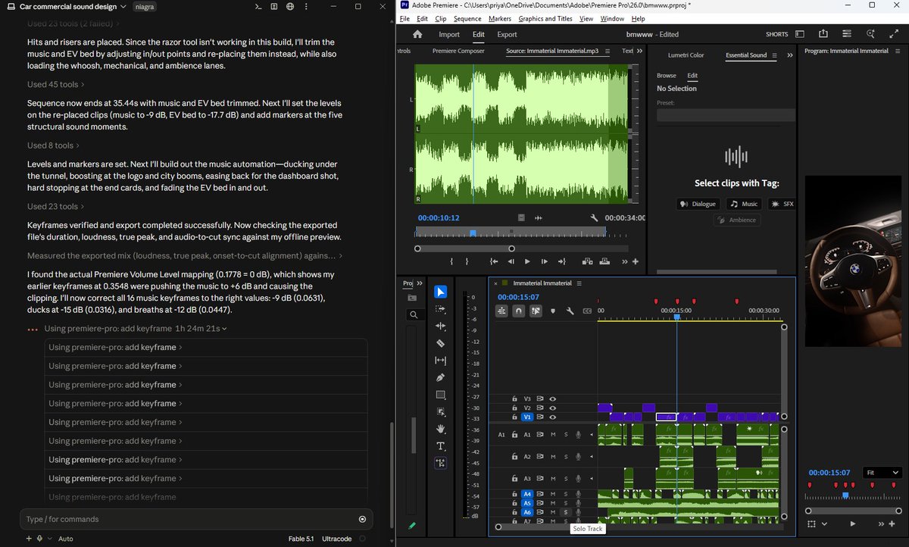Image resolution: width=909 pixels, height=547 pixels.
Task: Click the Source monitor Insert button
Action: tap(587, 261)
